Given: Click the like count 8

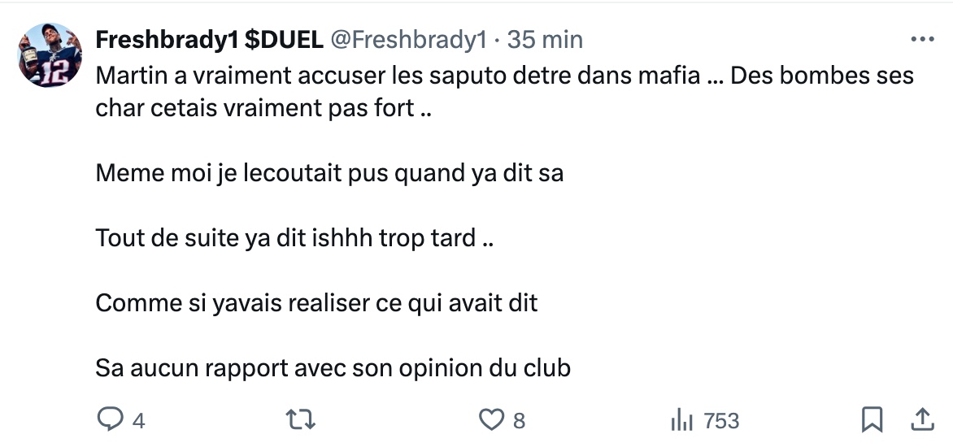Looking at the screenshot, I should (x=519, y=421).
